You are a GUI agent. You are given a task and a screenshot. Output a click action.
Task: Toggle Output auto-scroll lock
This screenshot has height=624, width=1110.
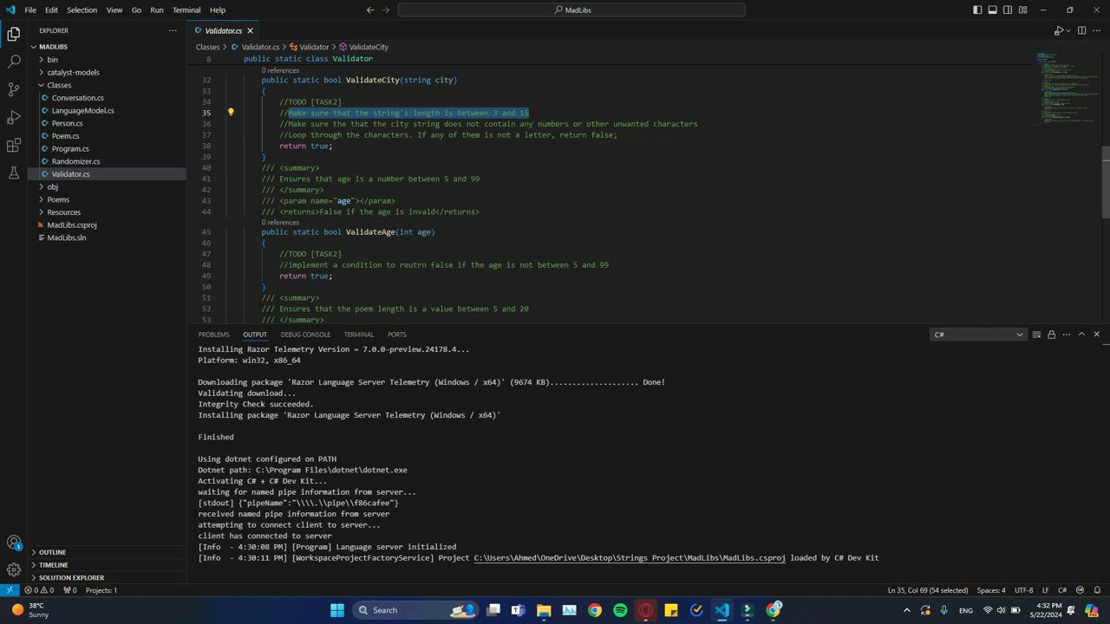coord(1052,335)
